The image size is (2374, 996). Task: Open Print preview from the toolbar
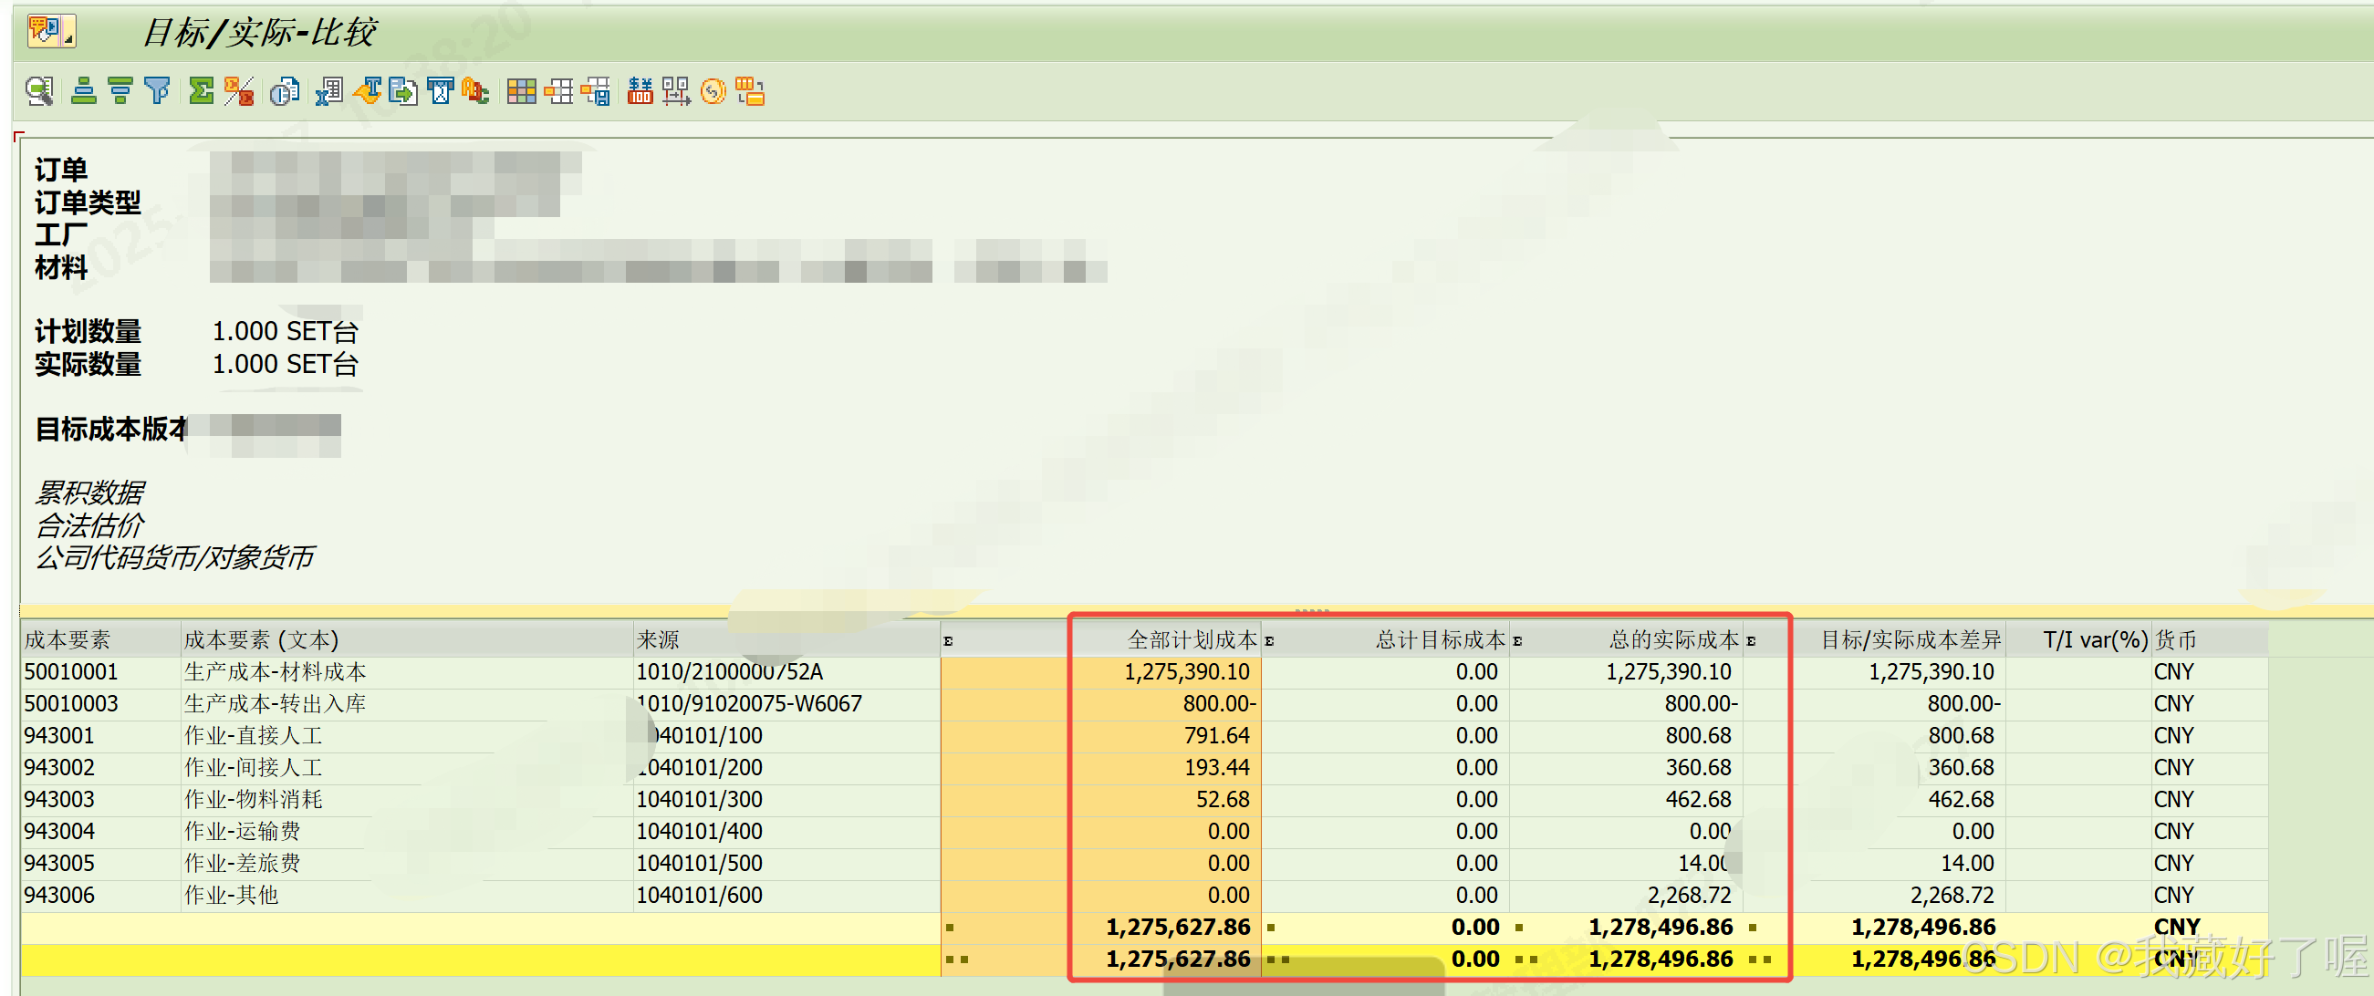(285, 91)
